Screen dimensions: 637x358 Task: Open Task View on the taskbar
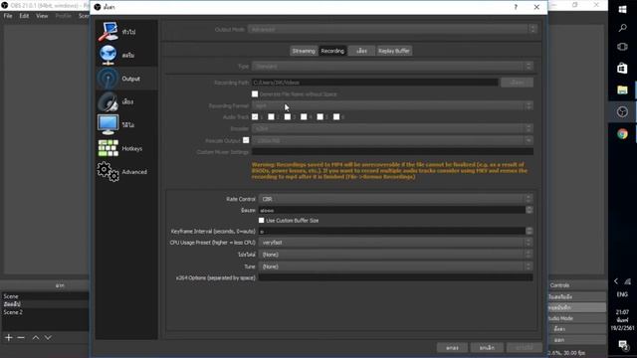point(622,47)
